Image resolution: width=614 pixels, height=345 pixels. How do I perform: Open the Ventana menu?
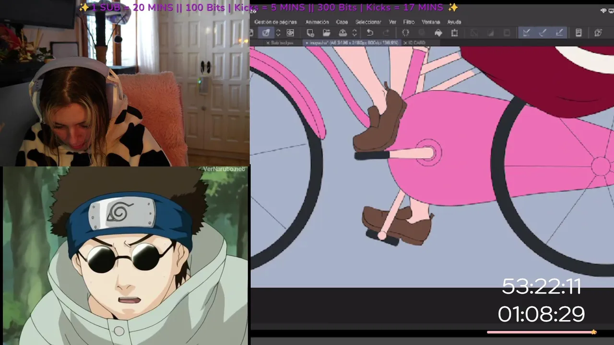431,22
